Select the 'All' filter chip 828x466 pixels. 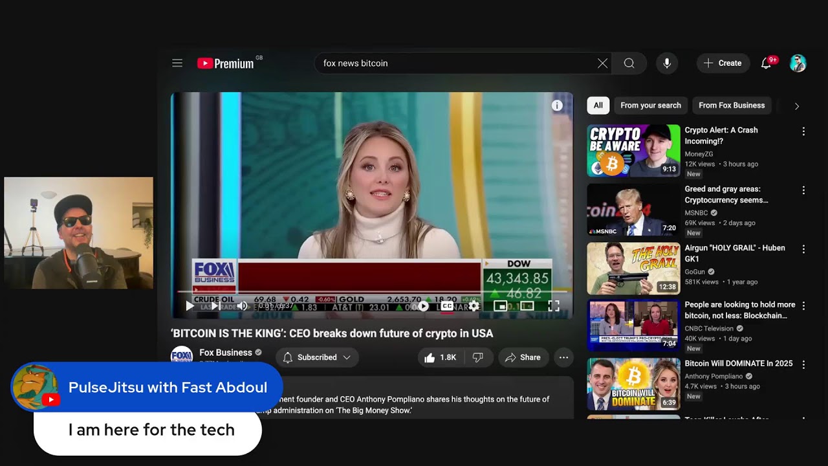pyautogui.click(x=598, y=105)
